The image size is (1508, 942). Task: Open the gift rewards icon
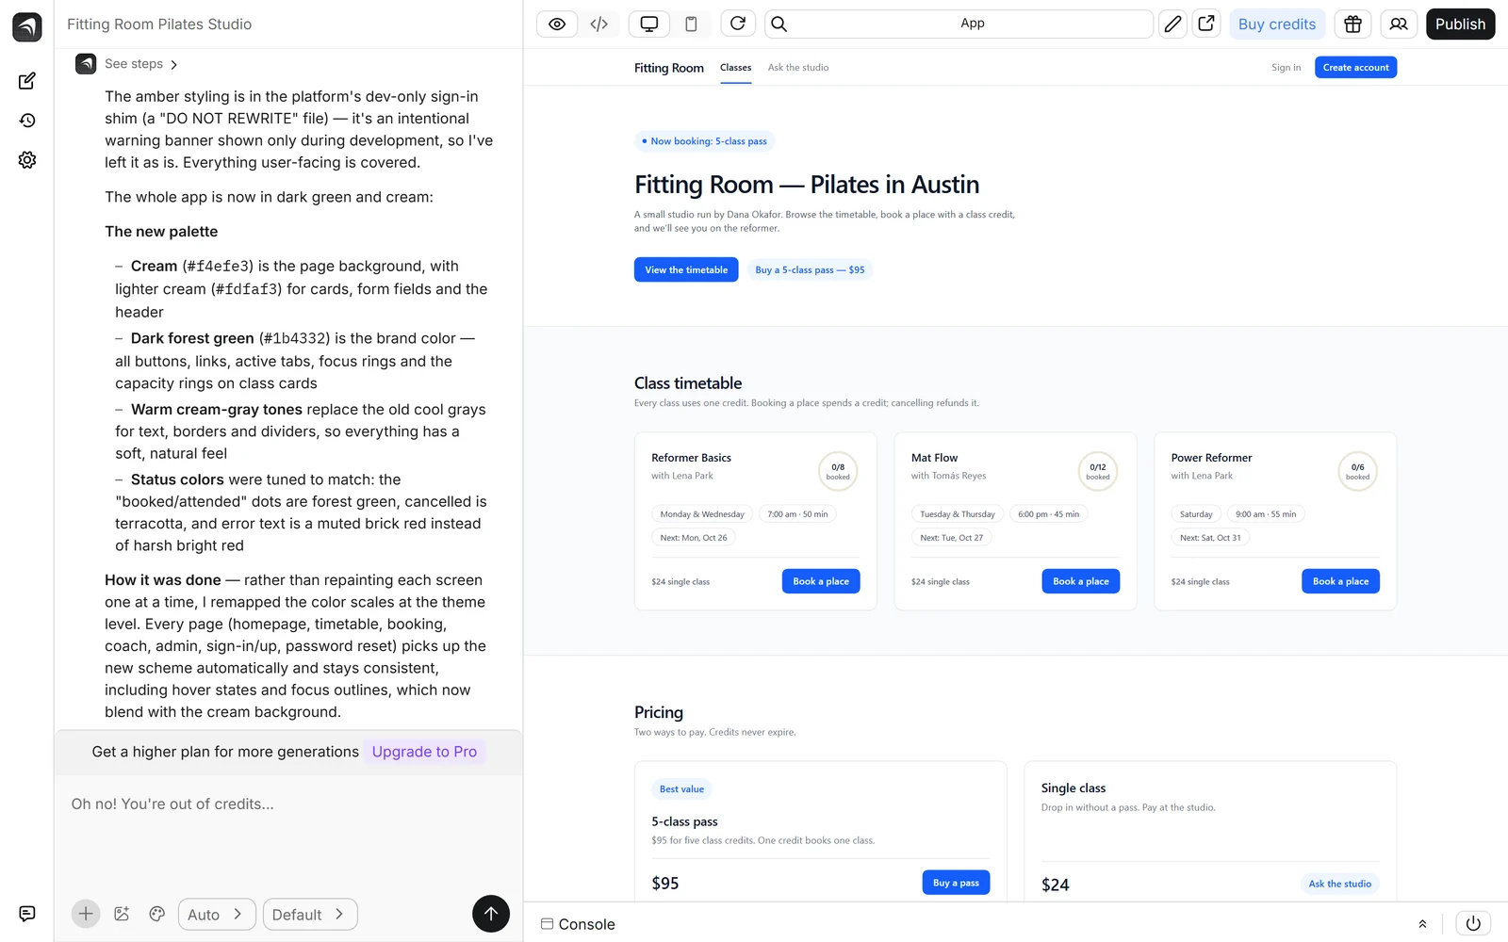coord(1352,24)
